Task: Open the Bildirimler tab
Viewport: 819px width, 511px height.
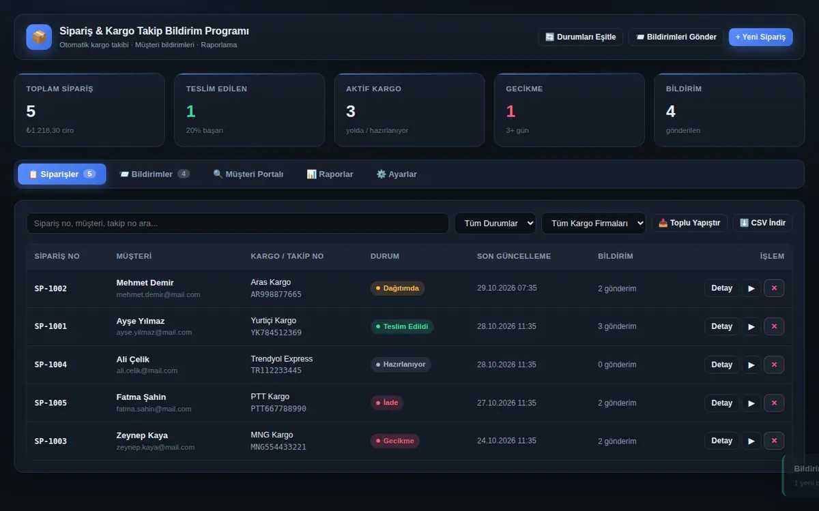Action: coord(154,174)
